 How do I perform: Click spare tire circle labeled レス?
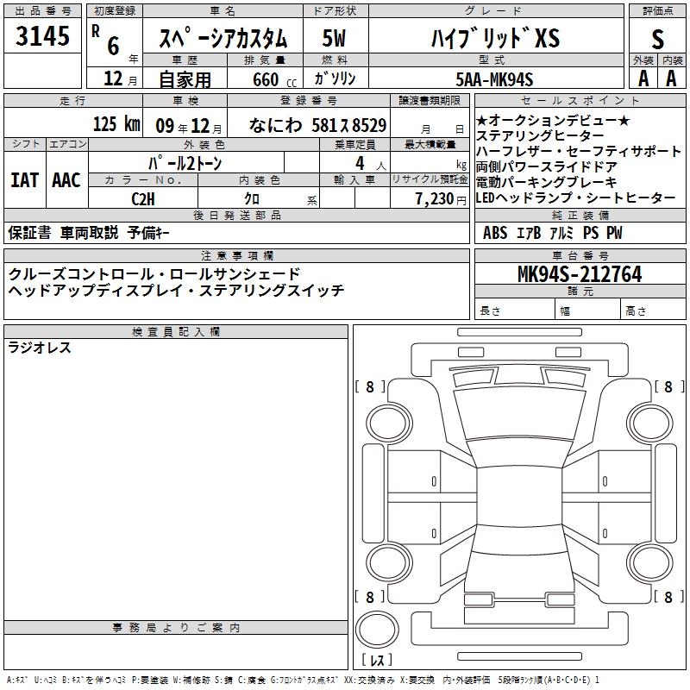[377, 630]
